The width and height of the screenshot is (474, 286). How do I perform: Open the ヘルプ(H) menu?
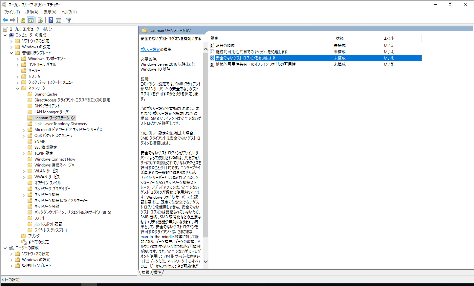click(x=69, y=12)
